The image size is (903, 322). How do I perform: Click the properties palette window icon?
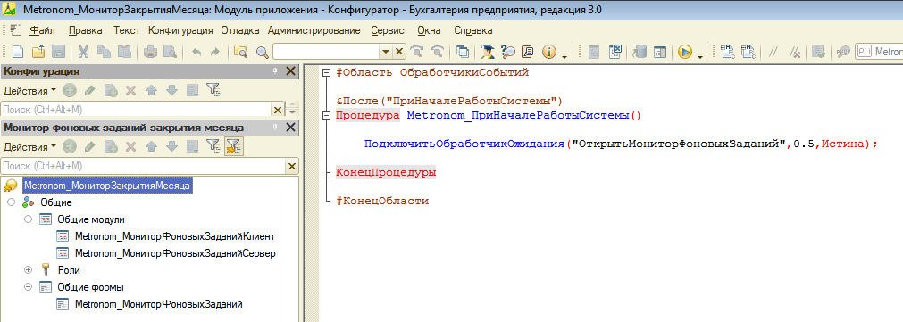pos(659,52)
